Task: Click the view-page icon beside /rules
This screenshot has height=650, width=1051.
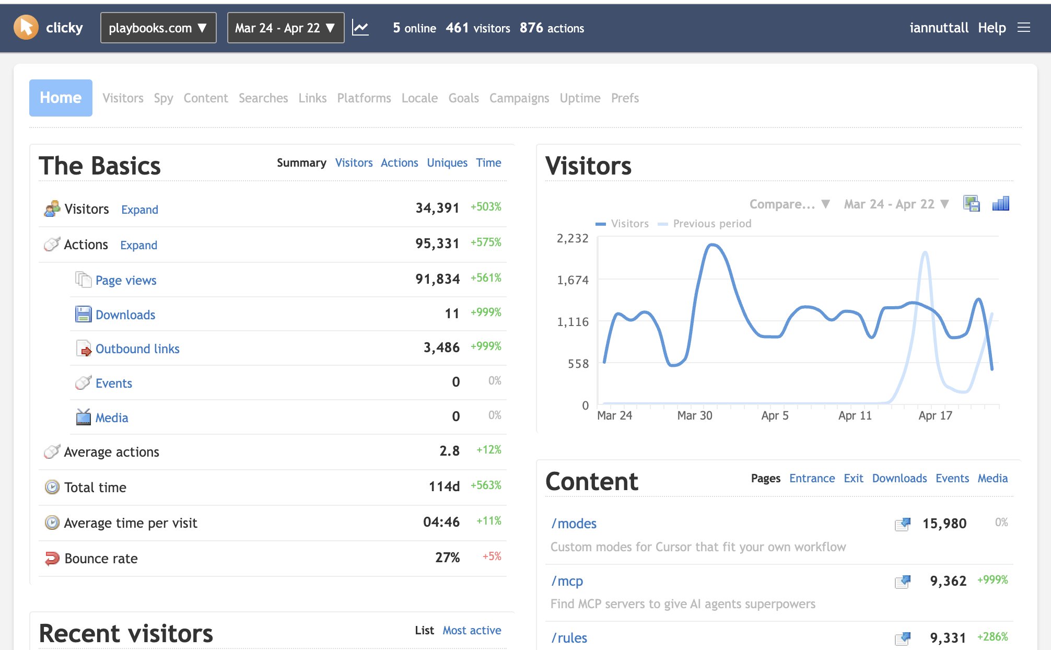Action: [x=903, y=638]
